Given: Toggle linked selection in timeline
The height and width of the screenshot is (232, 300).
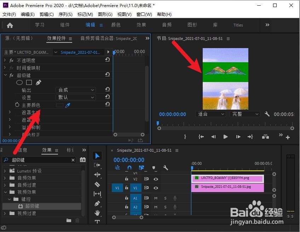Looking at the screenshot, I should point(142,168).
